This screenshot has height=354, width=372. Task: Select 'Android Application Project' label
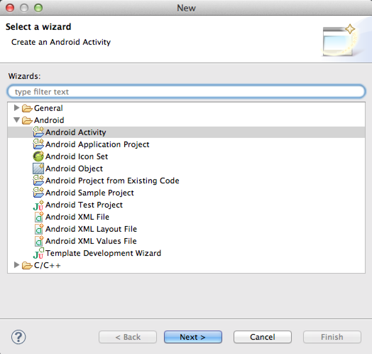click(x=97, y=144)
